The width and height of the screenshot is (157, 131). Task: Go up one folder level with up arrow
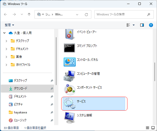pyautogui.click(x=29, y=14)
